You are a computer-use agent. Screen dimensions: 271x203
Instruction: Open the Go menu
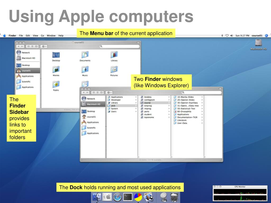(43, 36)
